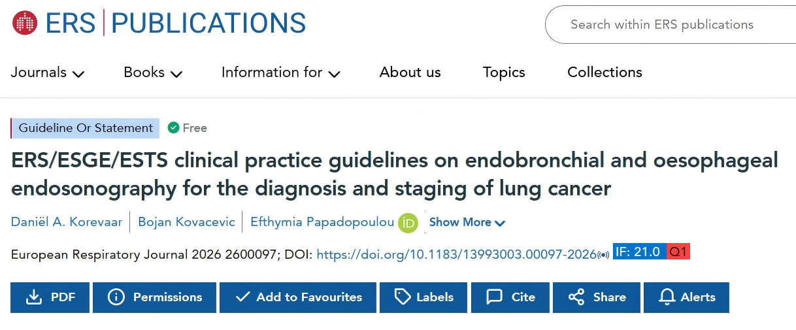Screen dimensions: 796x330
Task: Add article to Favourites with checkmark
Action: tap(298, 297)
